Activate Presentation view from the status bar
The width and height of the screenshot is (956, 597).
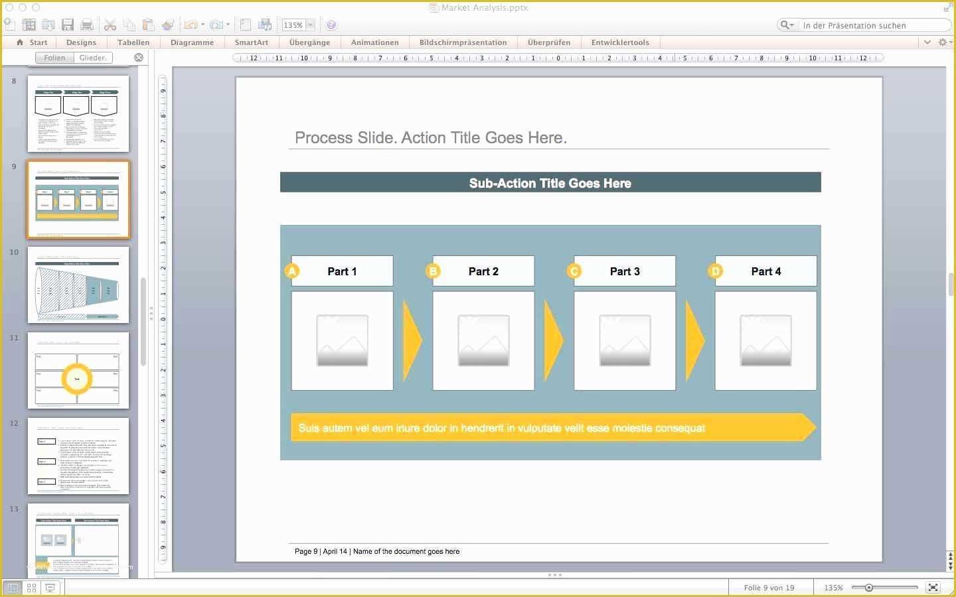[50, 587]
